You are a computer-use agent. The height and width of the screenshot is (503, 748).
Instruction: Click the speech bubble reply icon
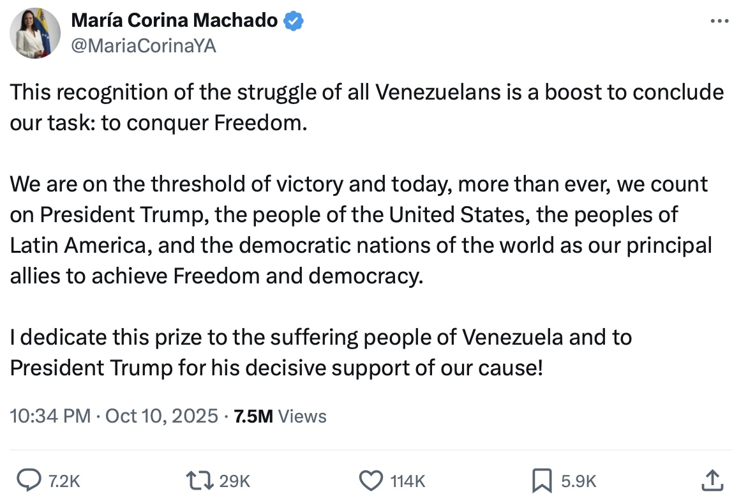28,480
